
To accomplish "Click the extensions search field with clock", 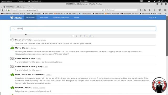I will [83, 29].
